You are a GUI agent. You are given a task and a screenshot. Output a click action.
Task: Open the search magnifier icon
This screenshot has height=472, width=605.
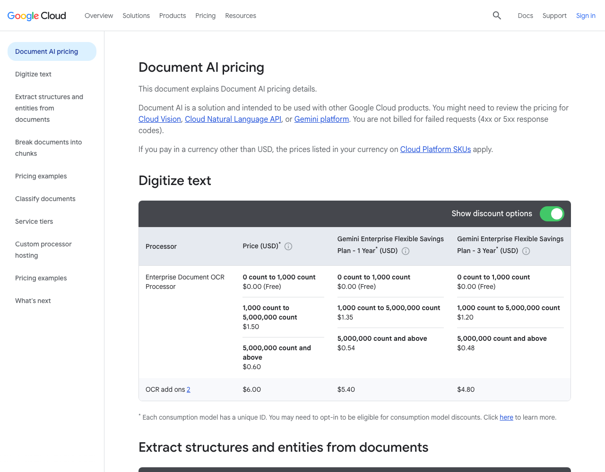497,16
